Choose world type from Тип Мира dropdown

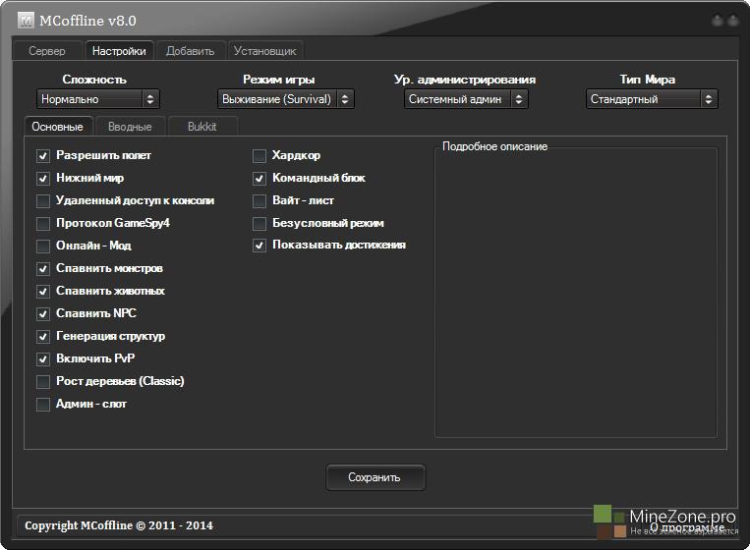652,99
